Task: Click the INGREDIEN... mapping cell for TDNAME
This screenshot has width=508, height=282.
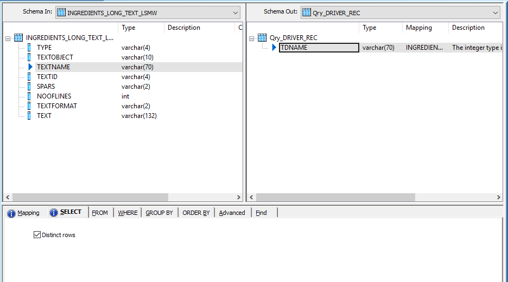Action: [424, 48]
